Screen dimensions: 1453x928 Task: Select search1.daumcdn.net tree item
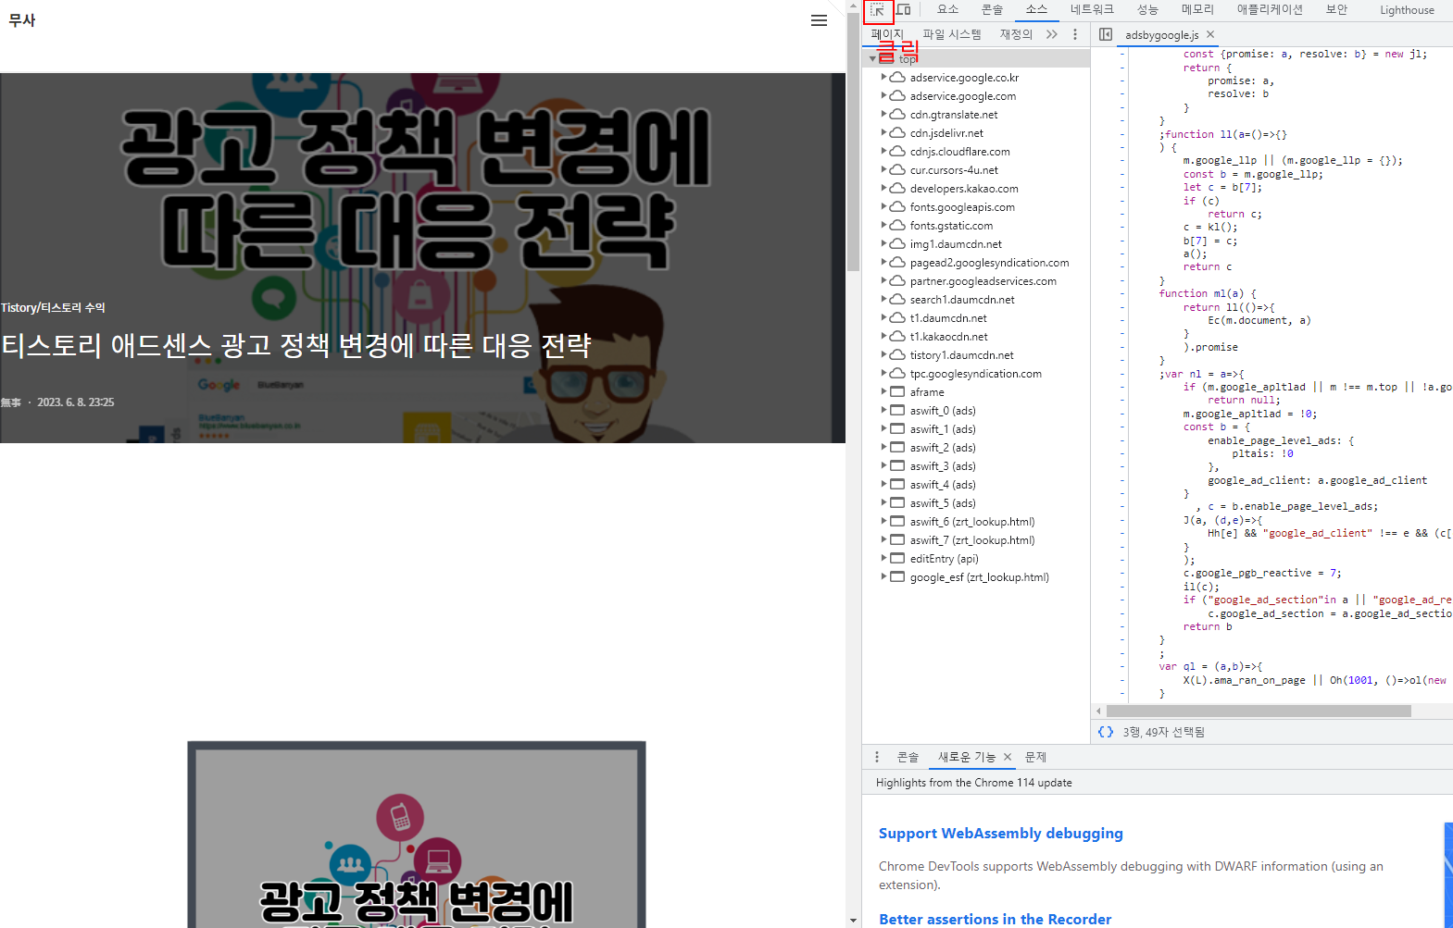point(962,300)
